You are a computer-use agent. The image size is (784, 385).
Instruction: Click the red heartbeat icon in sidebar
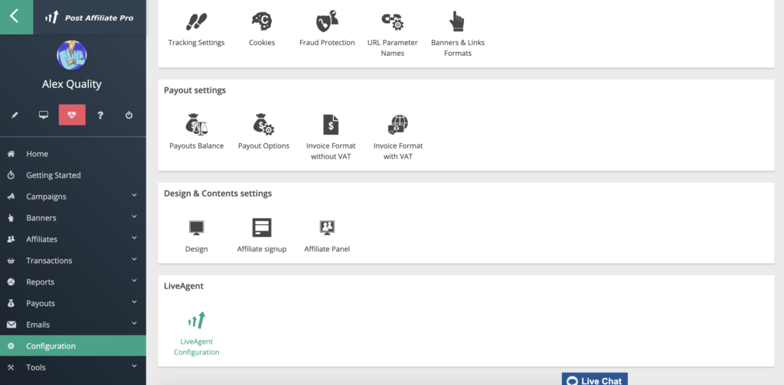(72, 115)
